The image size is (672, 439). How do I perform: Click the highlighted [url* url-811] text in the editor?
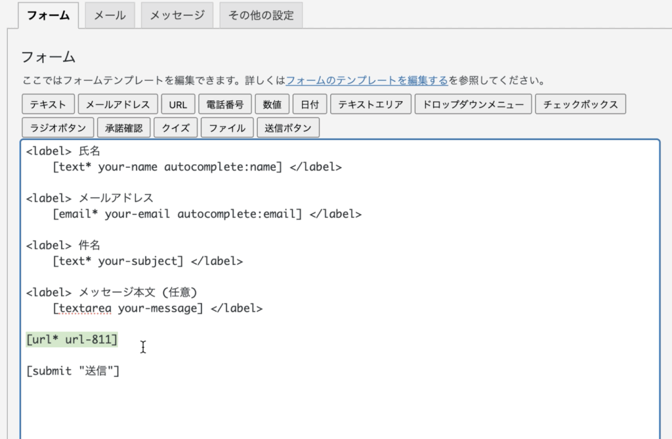72,339
